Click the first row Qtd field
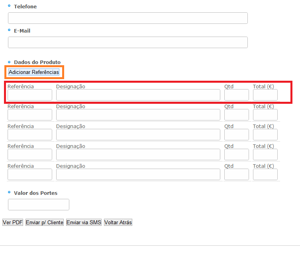 click(236, 95)
